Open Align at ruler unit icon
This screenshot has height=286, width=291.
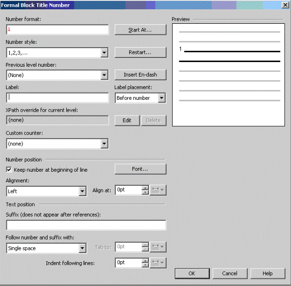[158, 190]
